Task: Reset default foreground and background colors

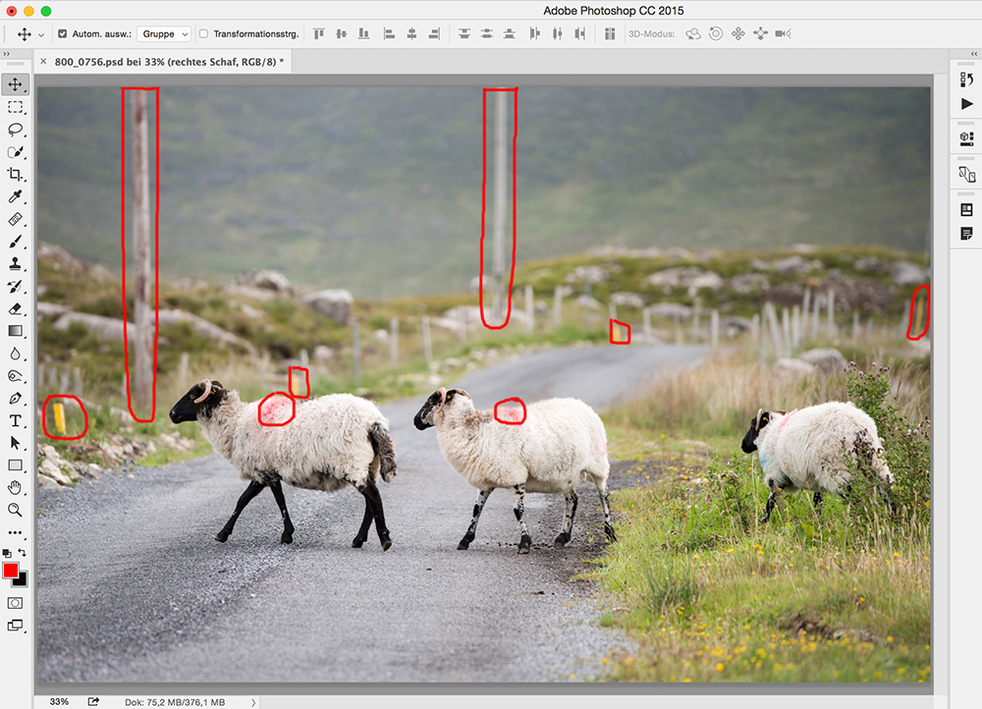Action: pyautogui.click(x=6, y=553)
